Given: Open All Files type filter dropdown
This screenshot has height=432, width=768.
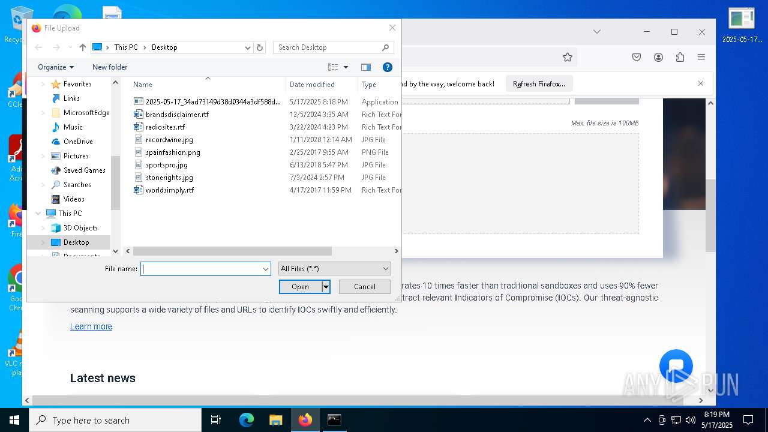Looking at the screenshot, I should tap(335, 269).
